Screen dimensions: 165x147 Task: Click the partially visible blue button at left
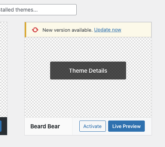[x=1, y=126]
